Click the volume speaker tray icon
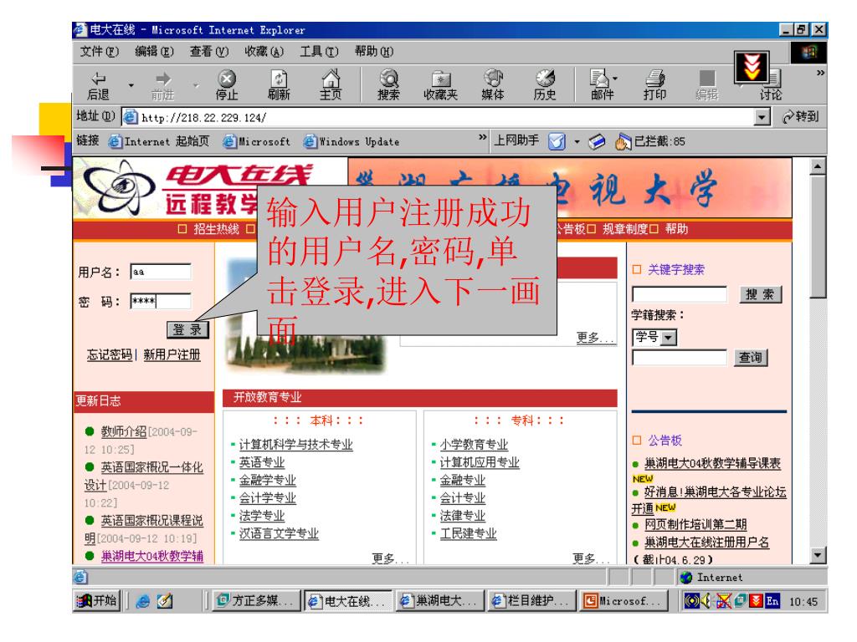The image size is (857, 642). point(705,601)
